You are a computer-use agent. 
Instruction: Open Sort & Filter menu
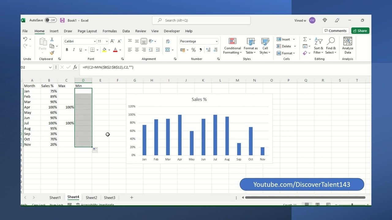coord(318,46)
